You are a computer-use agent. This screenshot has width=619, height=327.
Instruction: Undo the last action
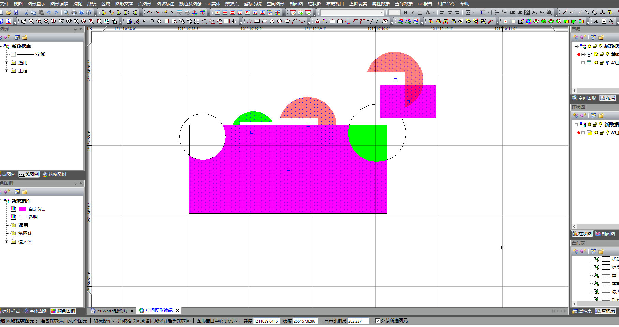coord(49,12)
